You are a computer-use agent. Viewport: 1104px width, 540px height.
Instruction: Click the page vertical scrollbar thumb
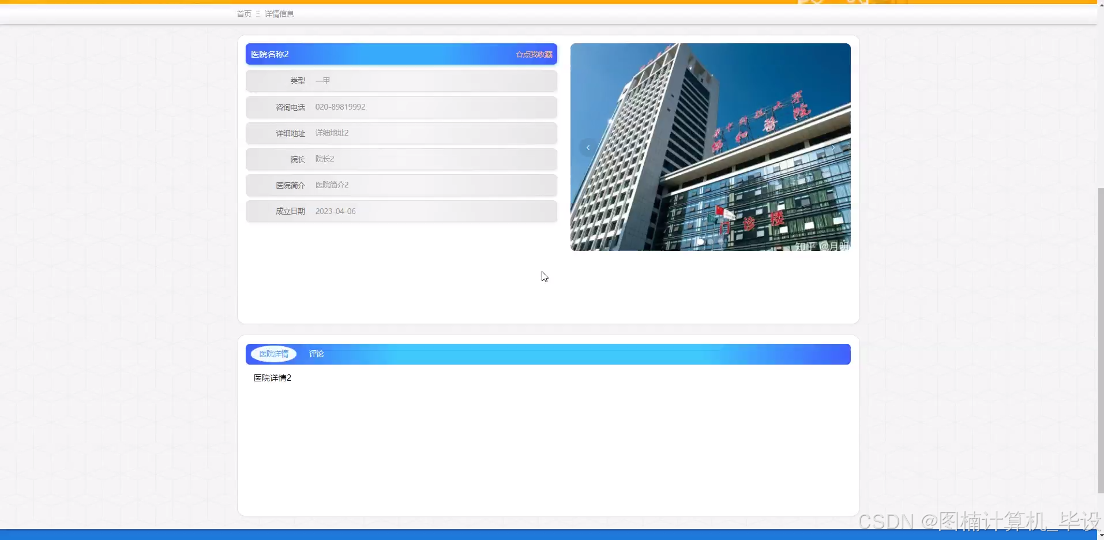pyautogui.click(x=1101, y=340)
